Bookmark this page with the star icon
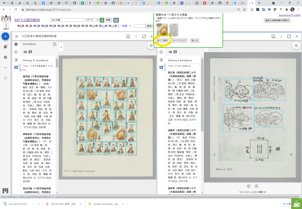The image size is (302, 209). pos(244,10)
